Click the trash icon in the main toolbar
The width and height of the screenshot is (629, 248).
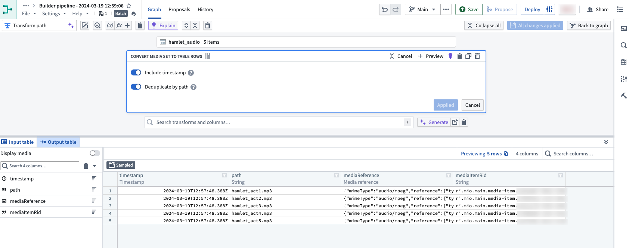click(208, 25)
